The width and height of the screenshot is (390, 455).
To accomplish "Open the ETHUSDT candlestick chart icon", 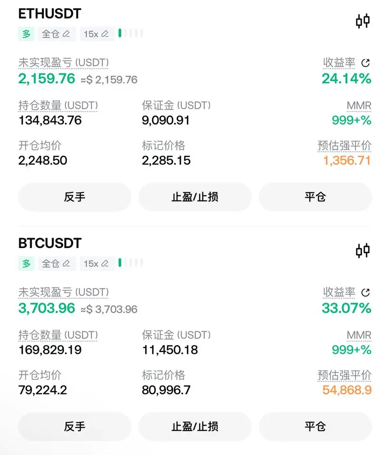I will [x=363, y=21].
